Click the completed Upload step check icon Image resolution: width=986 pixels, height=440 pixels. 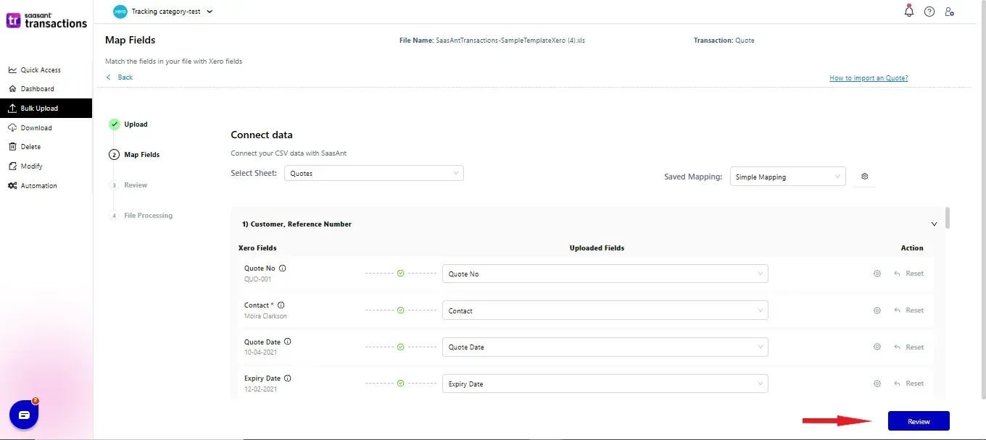point(114,124)
